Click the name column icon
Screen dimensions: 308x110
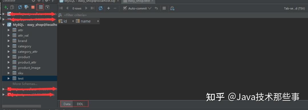[x=78, y=21]
